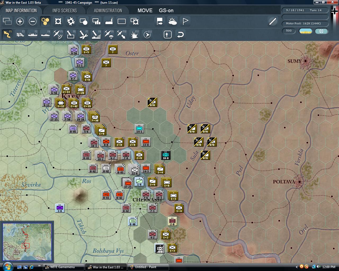Viewport: 339px width, 271px height.
Task: Click the 500 value field
Action: point(289,31)
